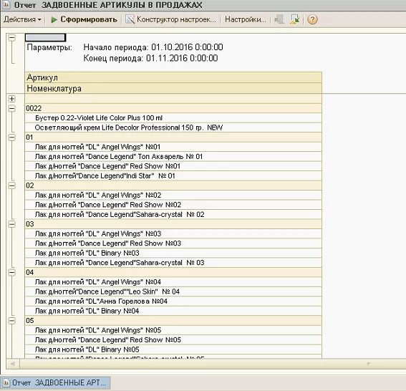This screenshot has width=406, height=391.
Task: Select row Leo Skin № 04
Action: pyautogui.click(x=173, y=291)
